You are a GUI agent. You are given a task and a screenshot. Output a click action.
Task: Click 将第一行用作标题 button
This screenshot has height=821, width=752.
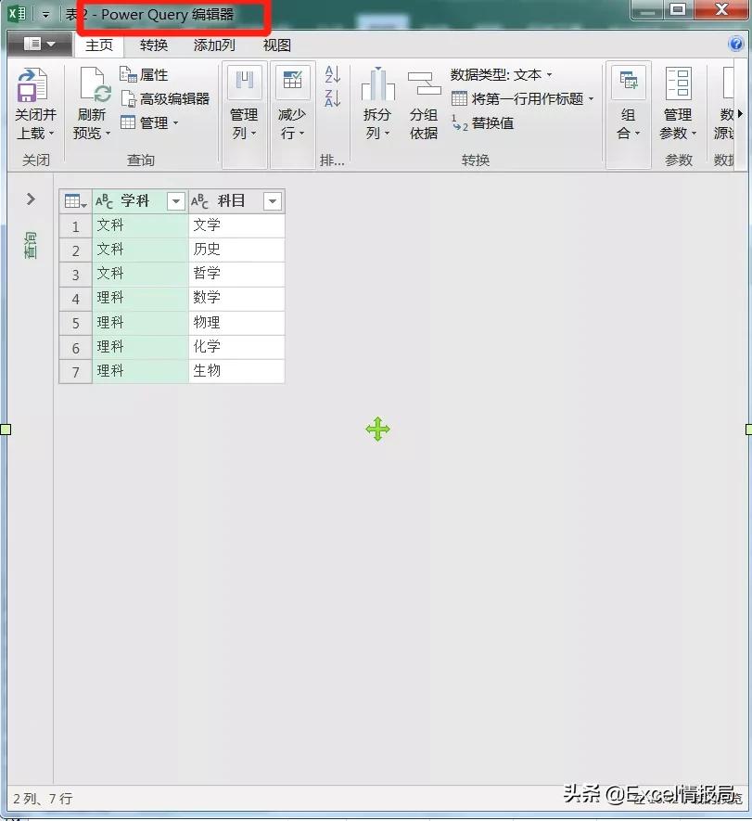pyautogui.click(x=517, y=98)
